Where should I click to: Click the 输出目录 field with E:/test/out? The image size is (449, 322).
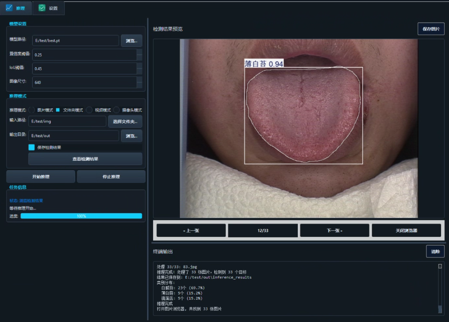74,136
